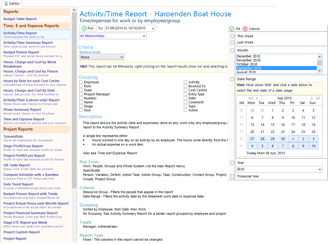Select the Year radio button
This screenshot has width=328, height=245.
pos(232,163)
